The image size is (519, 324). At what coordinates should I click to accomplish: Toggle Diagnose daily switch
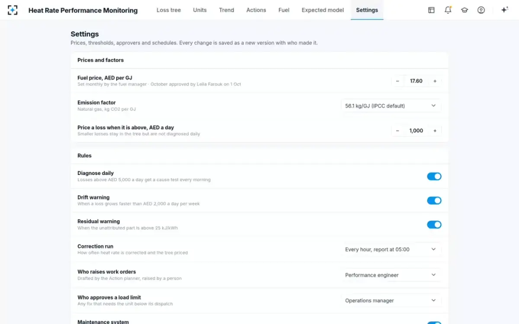(434, 176)
